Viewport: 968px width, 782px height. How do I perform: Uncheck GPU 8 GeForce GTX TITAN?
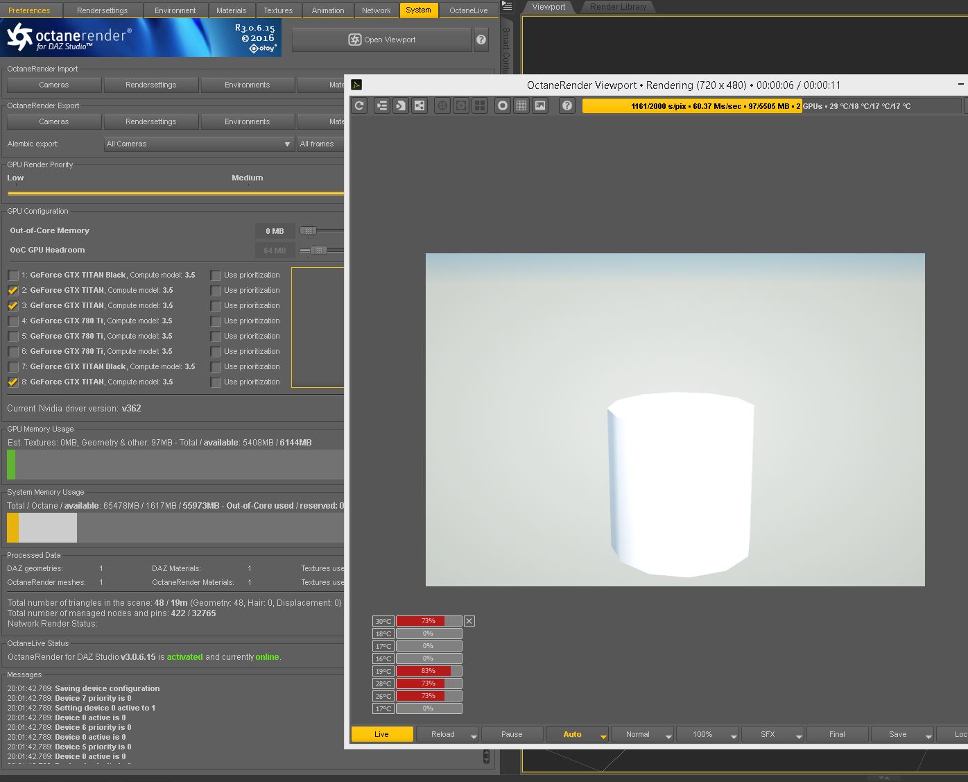pyautogui.click(x=13, y=382)
